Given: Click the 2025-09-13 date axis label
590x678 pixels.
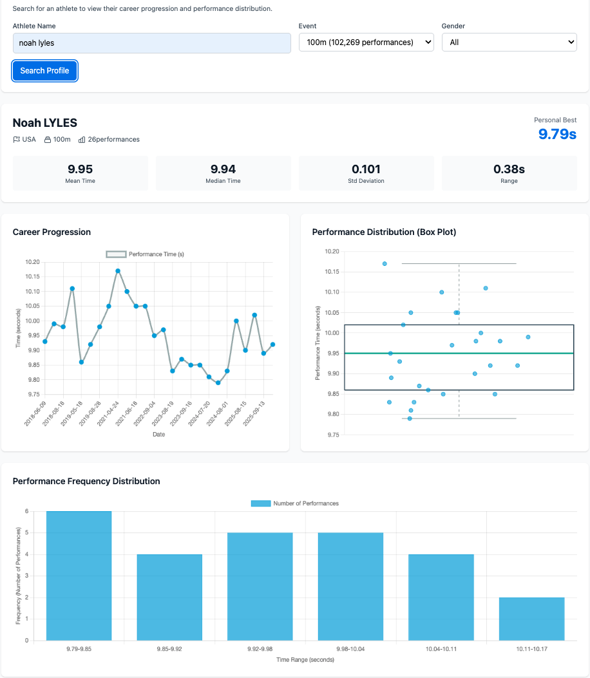Looking at the screenshot, I should point(254,413).
